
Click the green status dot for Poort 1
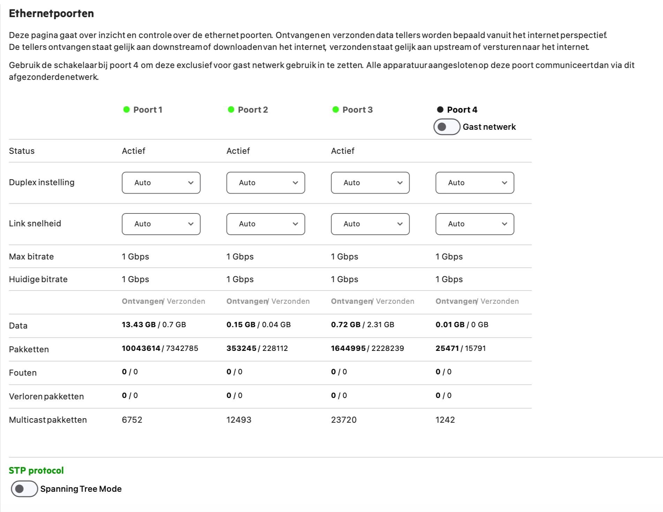[x=126, y=110]
